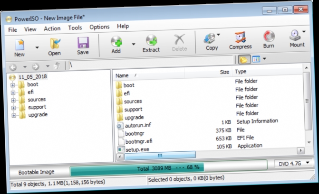Click the Bootable Image status label

point(37,172)
